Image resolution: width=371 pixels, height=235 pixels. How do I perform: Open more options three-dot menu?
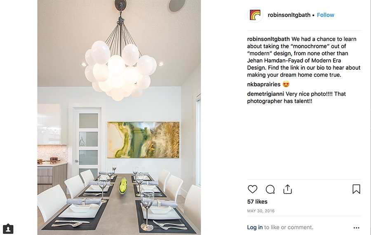click(356, 228)
